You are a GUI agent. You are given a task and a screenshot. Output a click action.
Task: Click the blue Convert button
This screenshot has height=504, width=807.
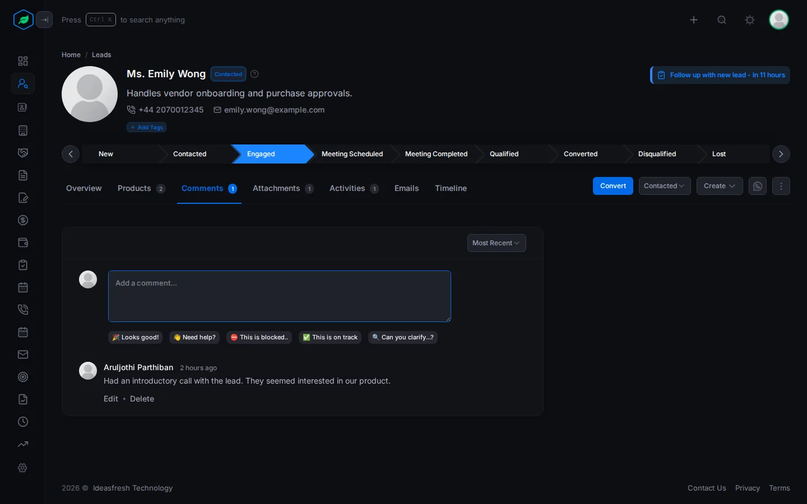pos(613,186)
